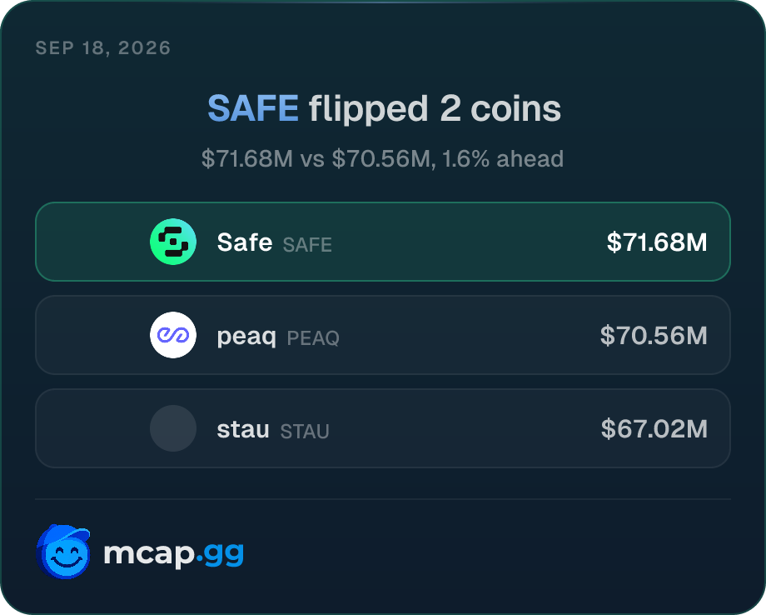Click the green Safe coin logo

[173, 242]
